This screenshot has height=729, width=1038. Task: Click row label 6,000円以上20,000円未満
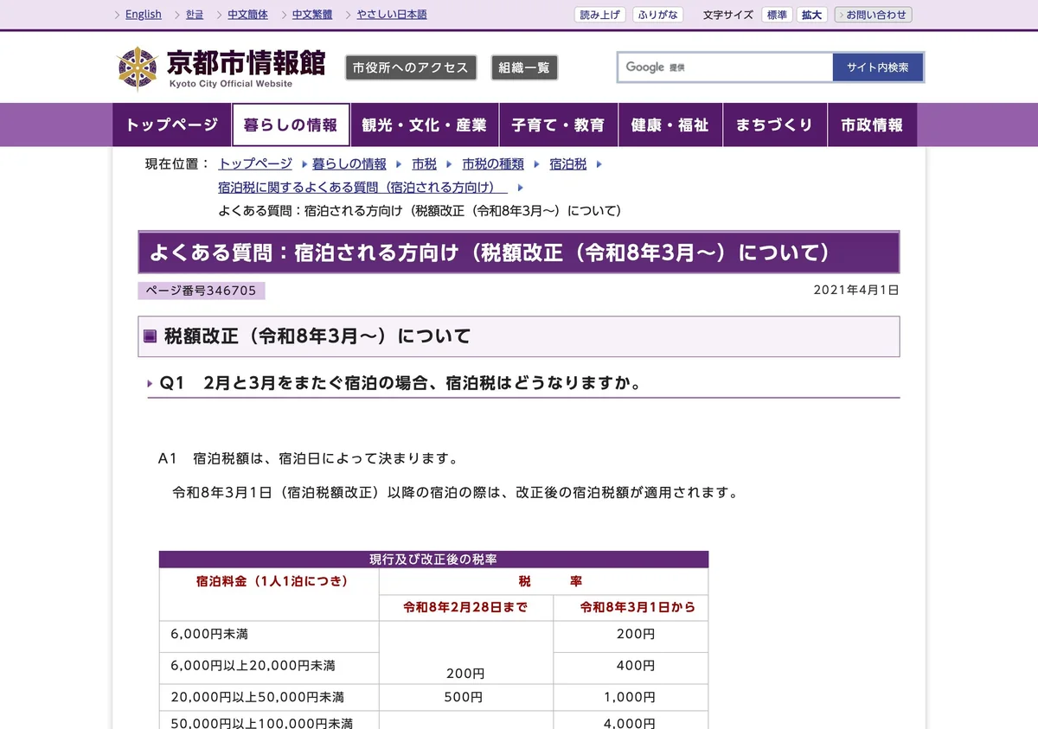pos(253,666)
